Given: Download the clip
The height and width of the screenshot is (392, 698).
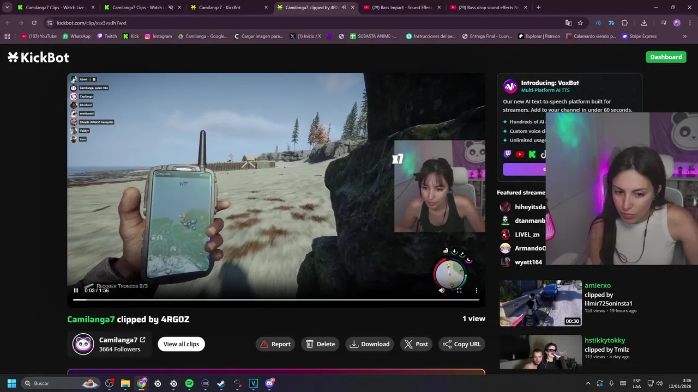Looking at the screenshot, I should pyautogui.click(x=370, y=344).
